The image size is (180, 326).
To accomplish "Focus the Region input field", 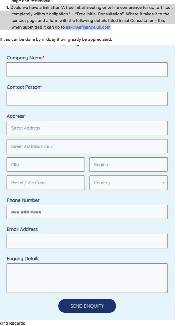I will (x=128, y=165).
